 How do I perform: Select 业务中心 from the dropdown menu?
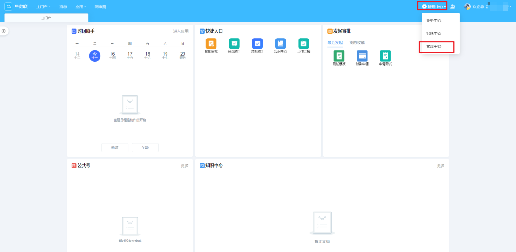441,20
